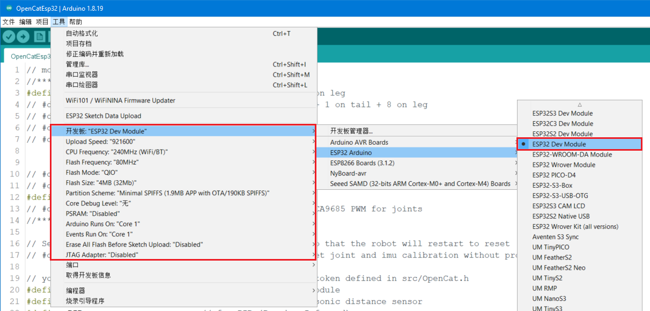The image size is (650, 311).
Task: Launch 串口绘图器 serial plotter
Action: (x=183, y=85)
